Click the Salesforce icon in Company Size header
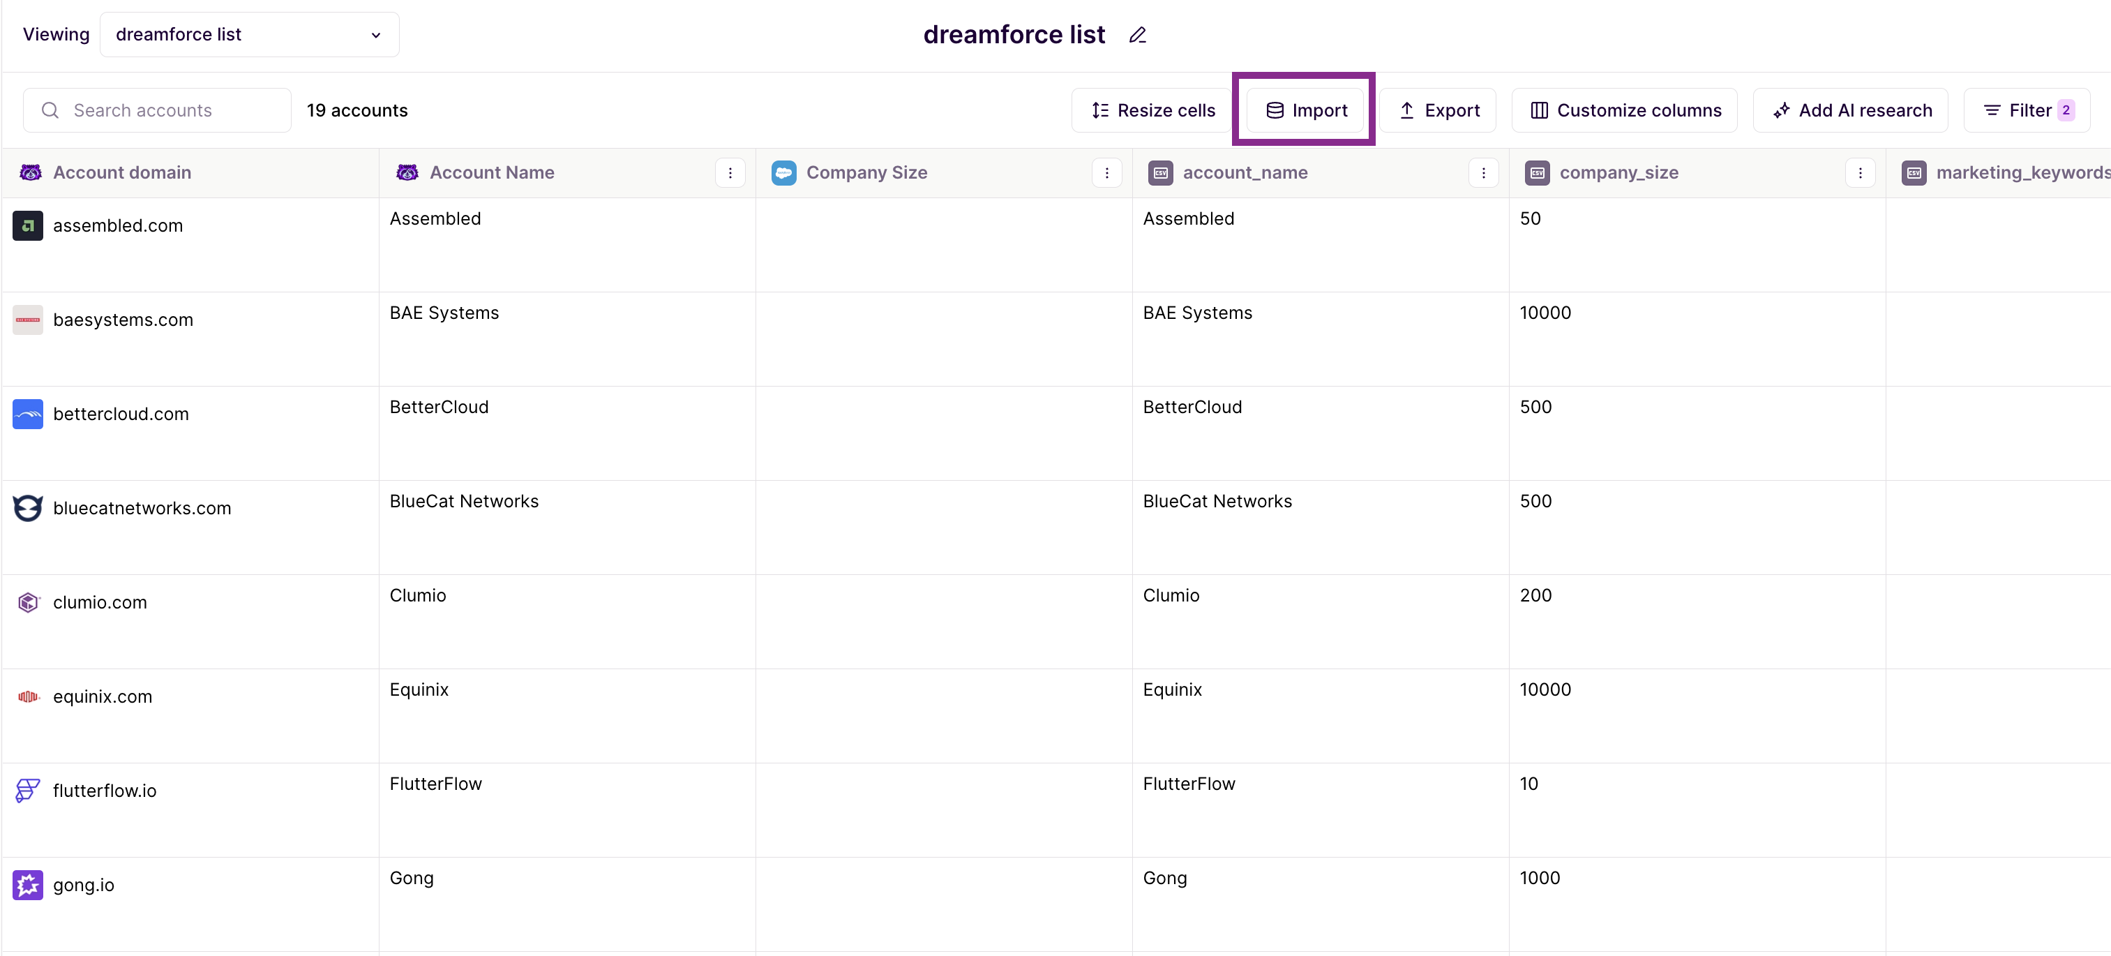This screenshot has height=956, width=2111. pos(783,172)
